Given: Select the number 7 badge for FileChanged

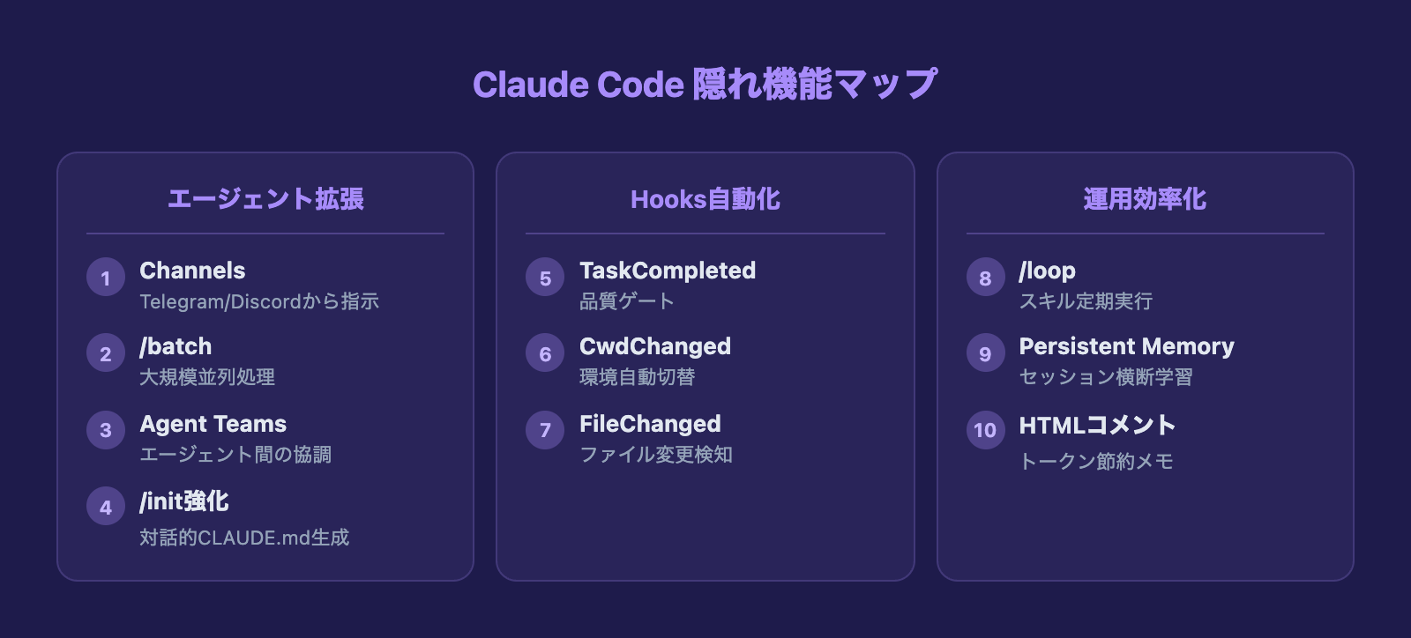Looking at the screenshot, I should pyautogui.click(x=545, y=430).
